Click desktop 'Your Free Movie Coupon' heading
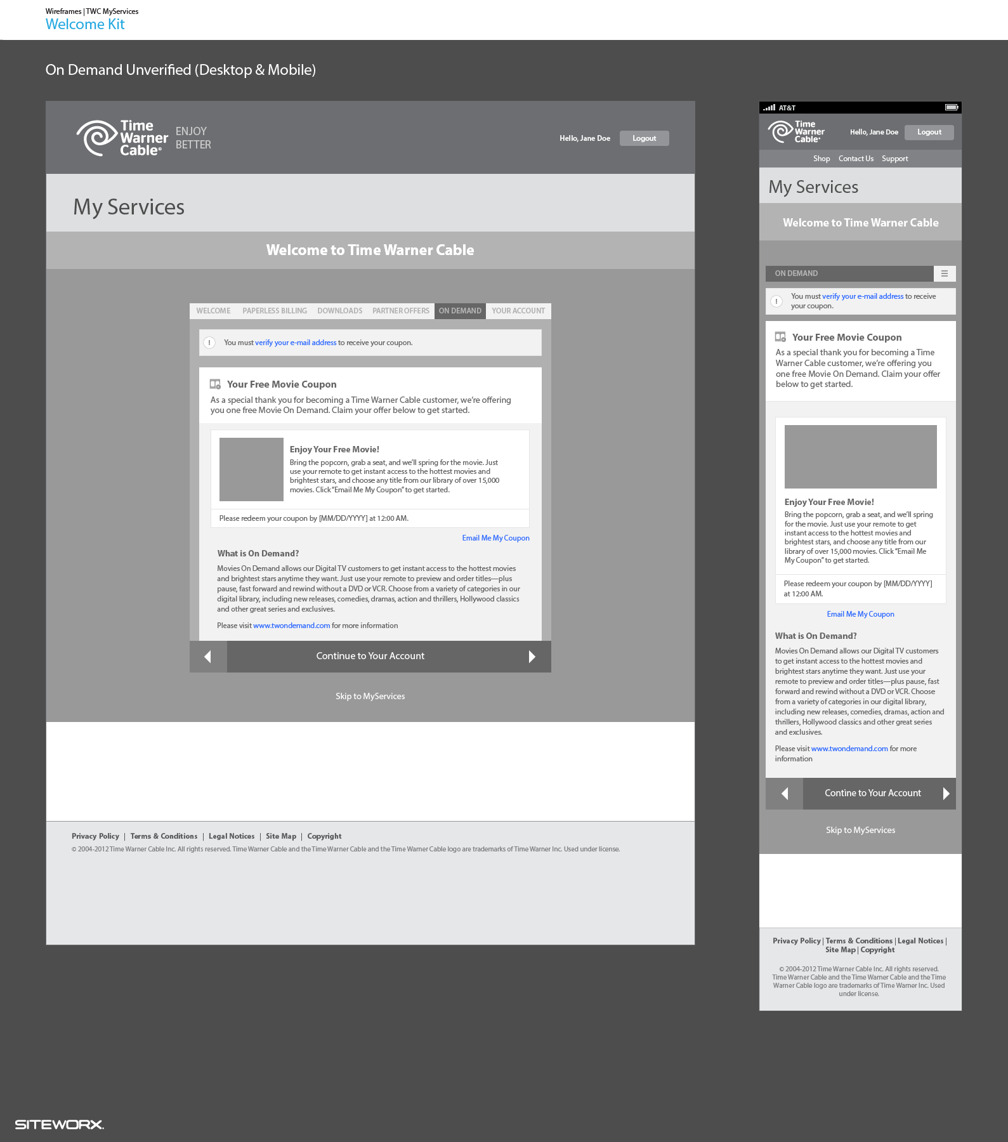This screenshot has height=1142, width=1008. click(282, 384)
